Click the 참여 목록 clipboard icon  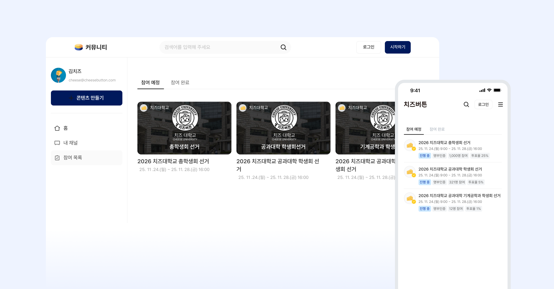coord(57,158)
